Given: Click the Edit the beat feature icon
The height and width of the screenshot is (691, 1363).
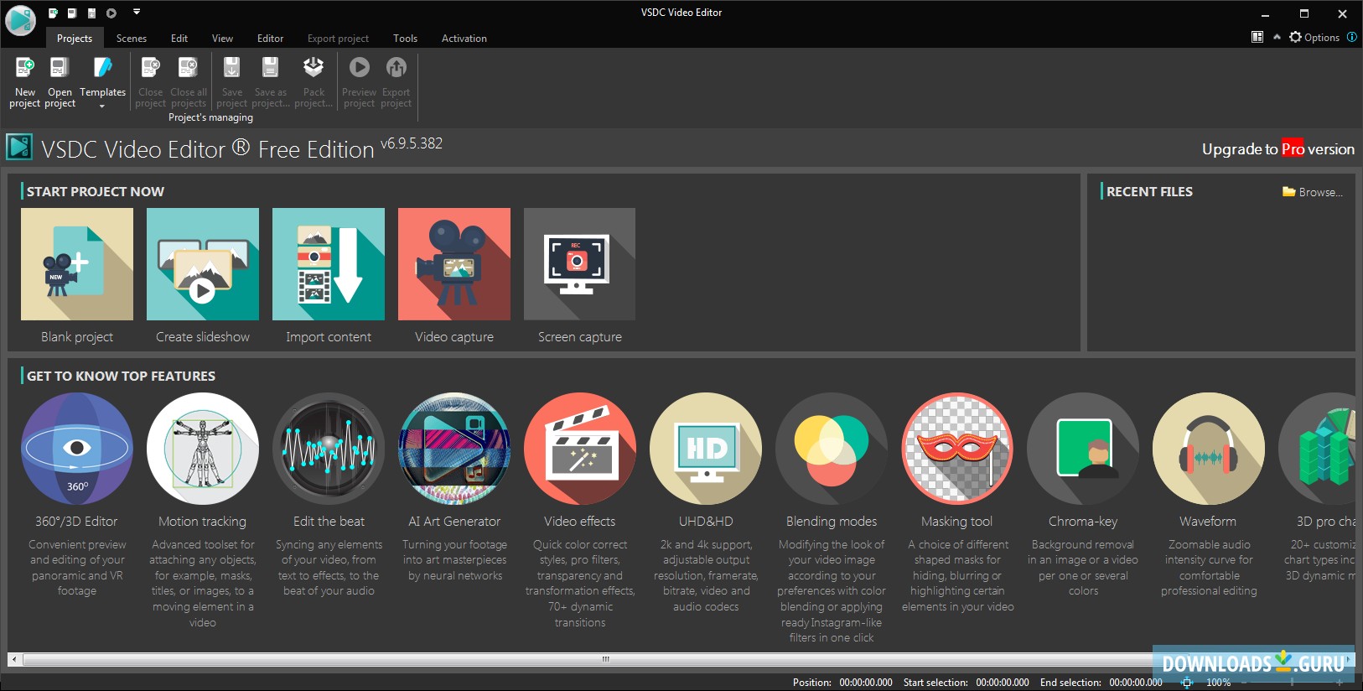Looking at the screenshot, I should tap(329, 449).
